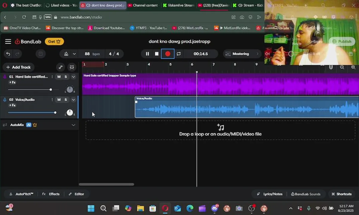Select the purple Hard Sale sample clip
The height and width of the screenshot is (215, 359).
point(220,85)
